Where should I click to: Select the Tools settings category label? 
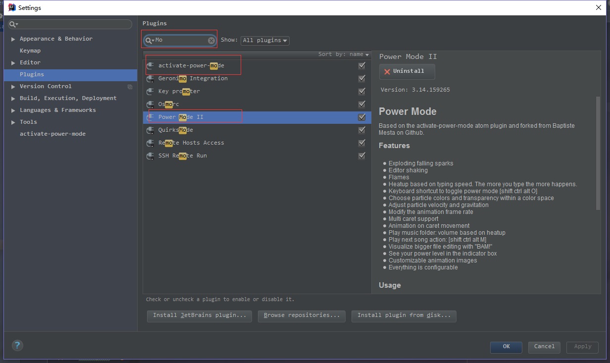pos(28,122)
